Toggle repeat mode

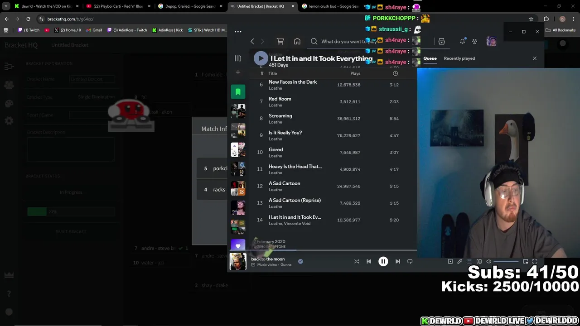410,261
